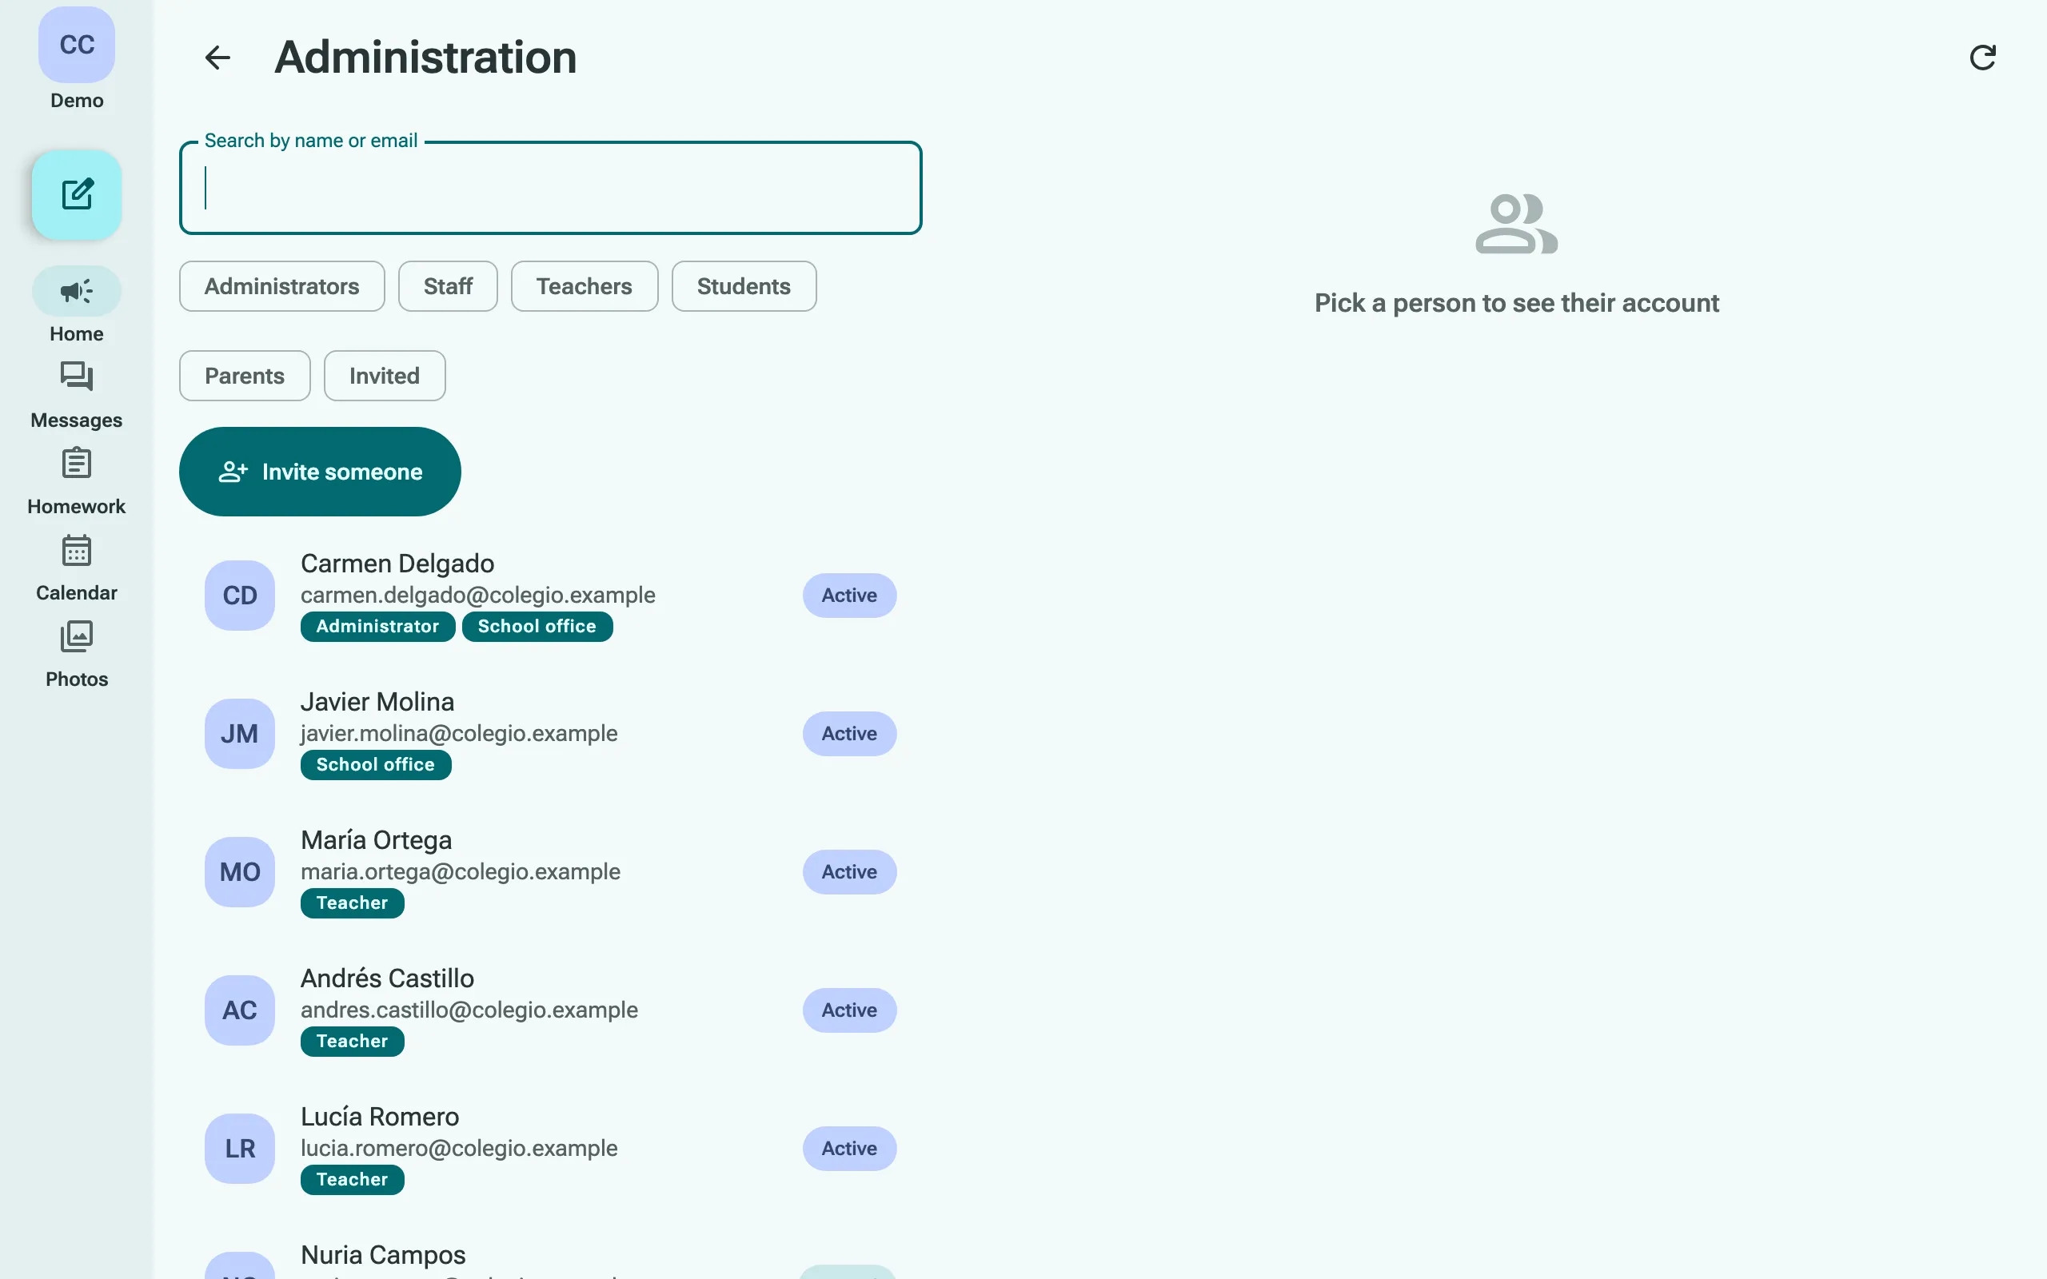2047x1279 pixels.
Task: Click the MO avatar for María Ortega
Action: (240, 872)
